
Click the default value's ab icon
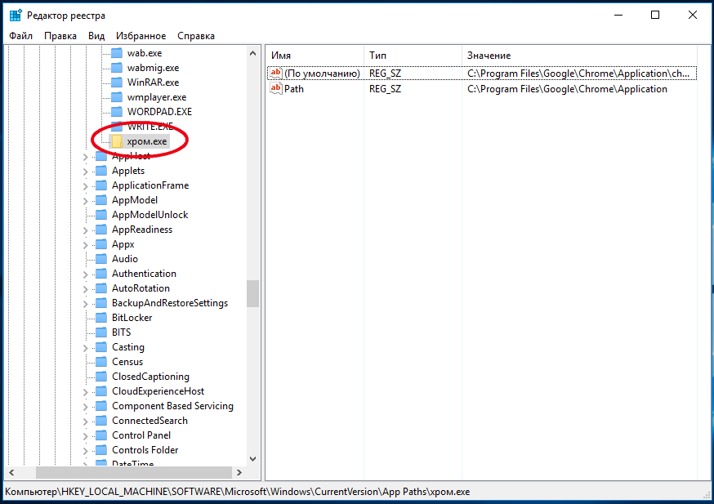pyautogui.click(x=275, y=74)
